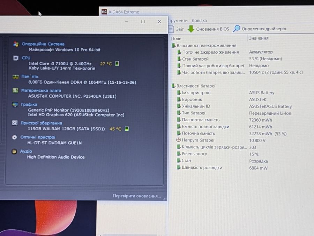Screen dimensions: 314x236
Task: Click Перевірити оновлення... link
Action: 136,196
